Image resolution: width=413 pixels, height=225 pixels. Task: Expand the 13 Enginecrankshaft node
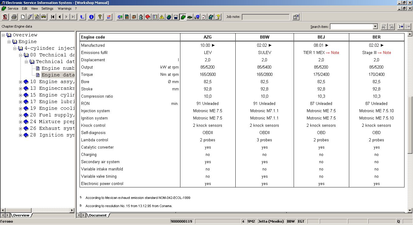tap(21, 89)
